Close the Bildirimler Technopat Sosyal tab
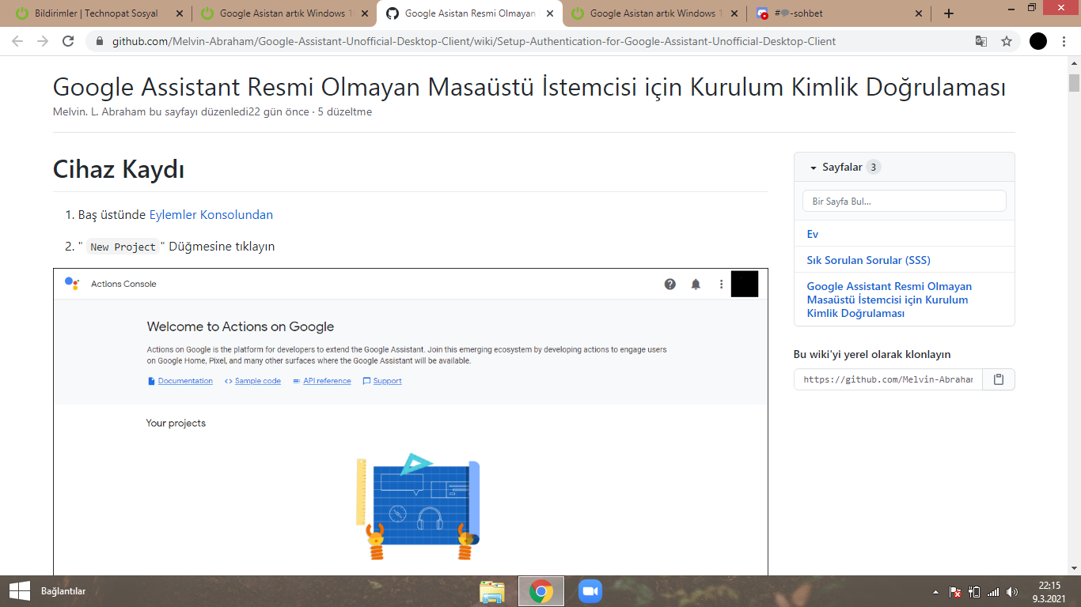This screenshot has height=607, width=1081. pos(179,13)
